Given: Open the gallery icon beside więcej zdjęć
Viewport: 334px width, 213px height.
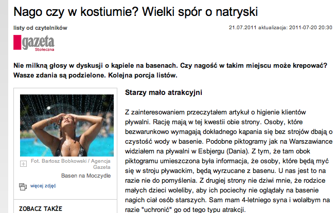Looking at the screenshot, I should pyautogui.click(x=23, y=186).
